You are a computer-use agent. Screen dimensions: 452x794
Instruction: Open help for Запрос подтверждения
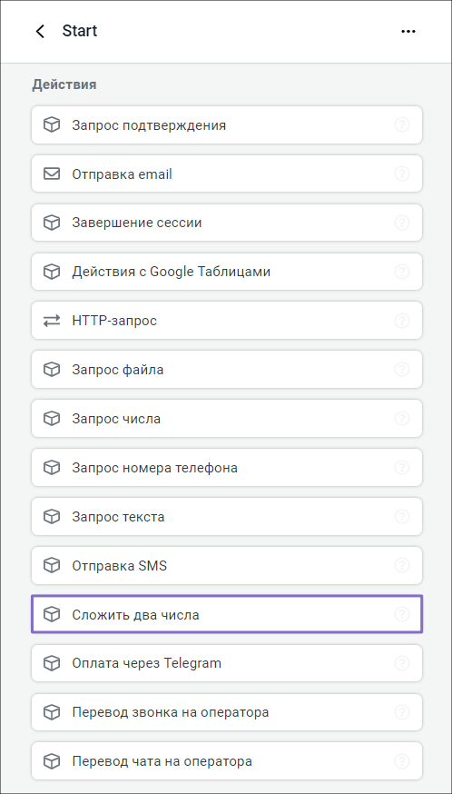[x=402, y=124]
